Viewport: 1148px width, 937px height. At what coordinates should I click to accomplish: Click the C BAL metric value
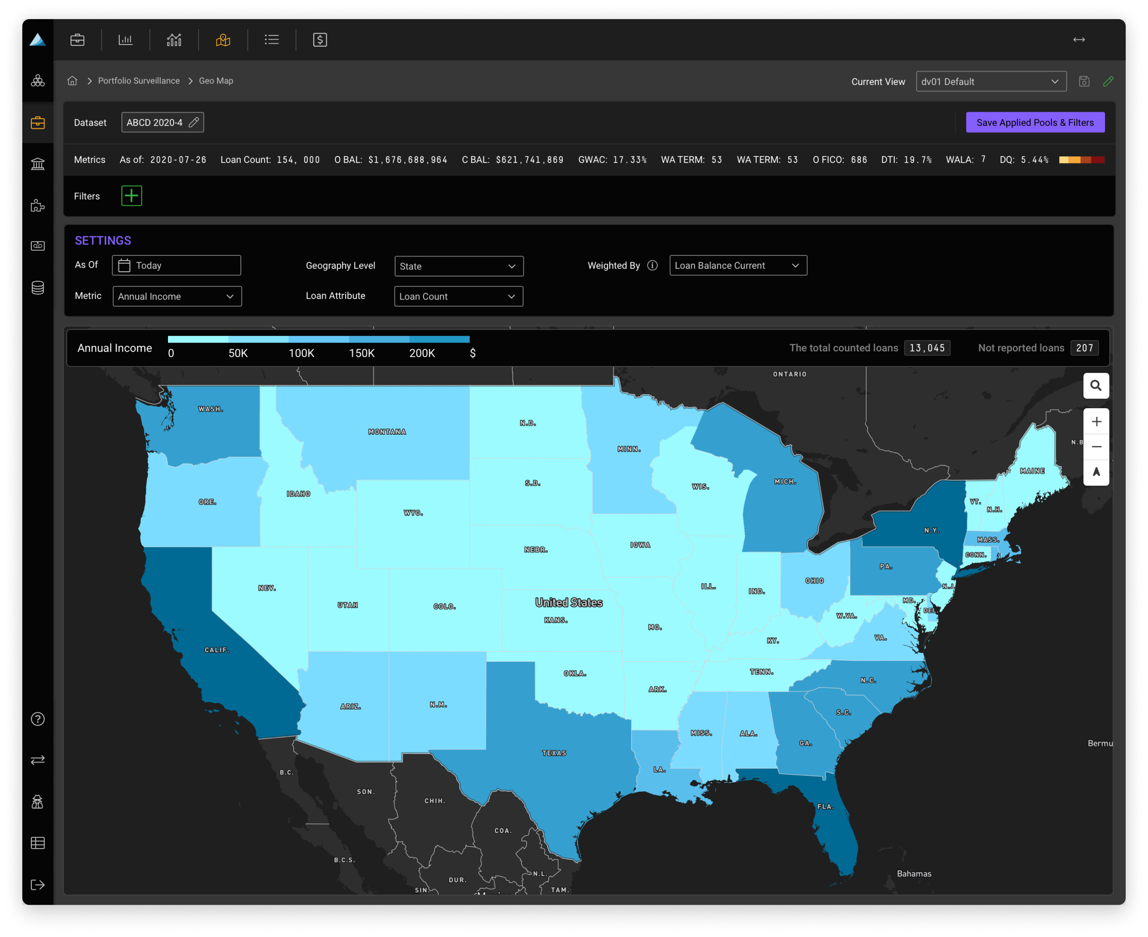529,160
